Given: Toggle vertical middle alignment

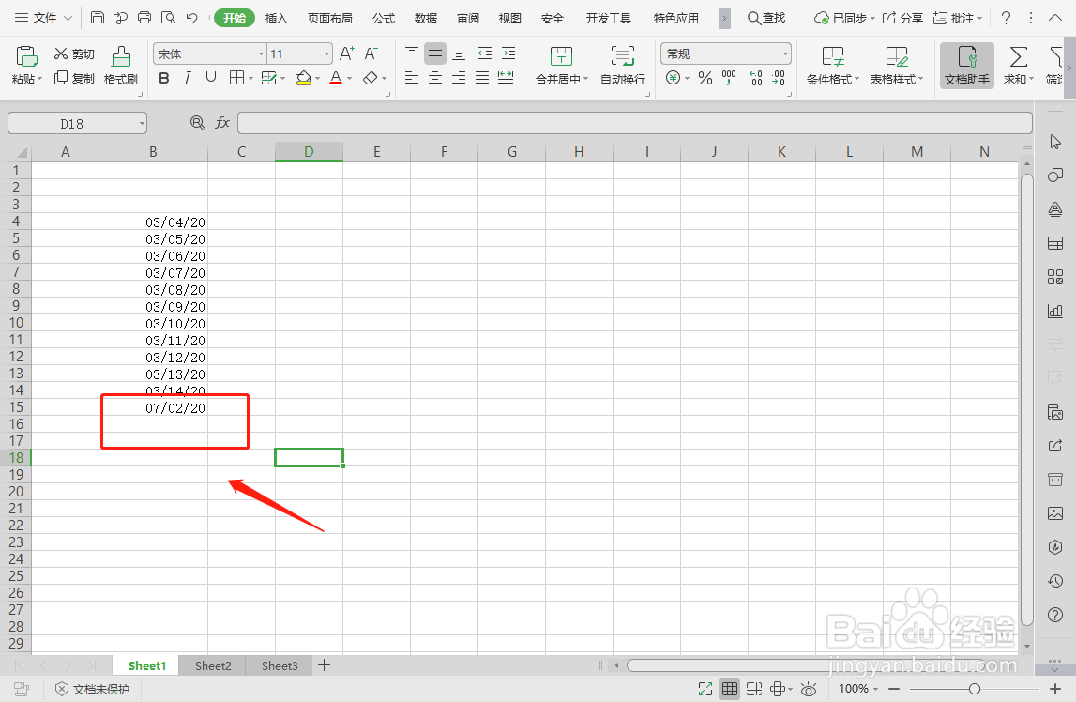Looking at the screenshot, I should click(435, 53).
